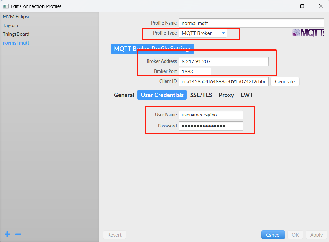Viewport: 329px width, 242px height.
Task: Add a new connection profile with plus icon
Action: coord(7,234)
